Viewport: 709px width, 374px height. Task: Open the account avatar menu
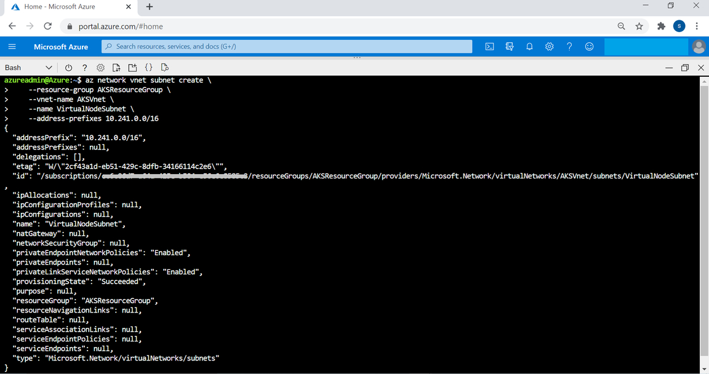pyautogui.click(x=699, y=47)
